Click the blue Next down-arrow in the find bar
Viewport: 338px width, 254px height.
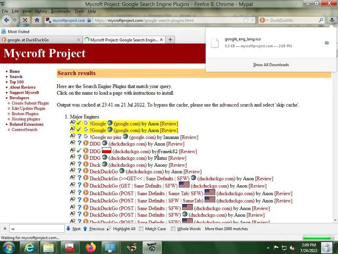coord(68,229)
